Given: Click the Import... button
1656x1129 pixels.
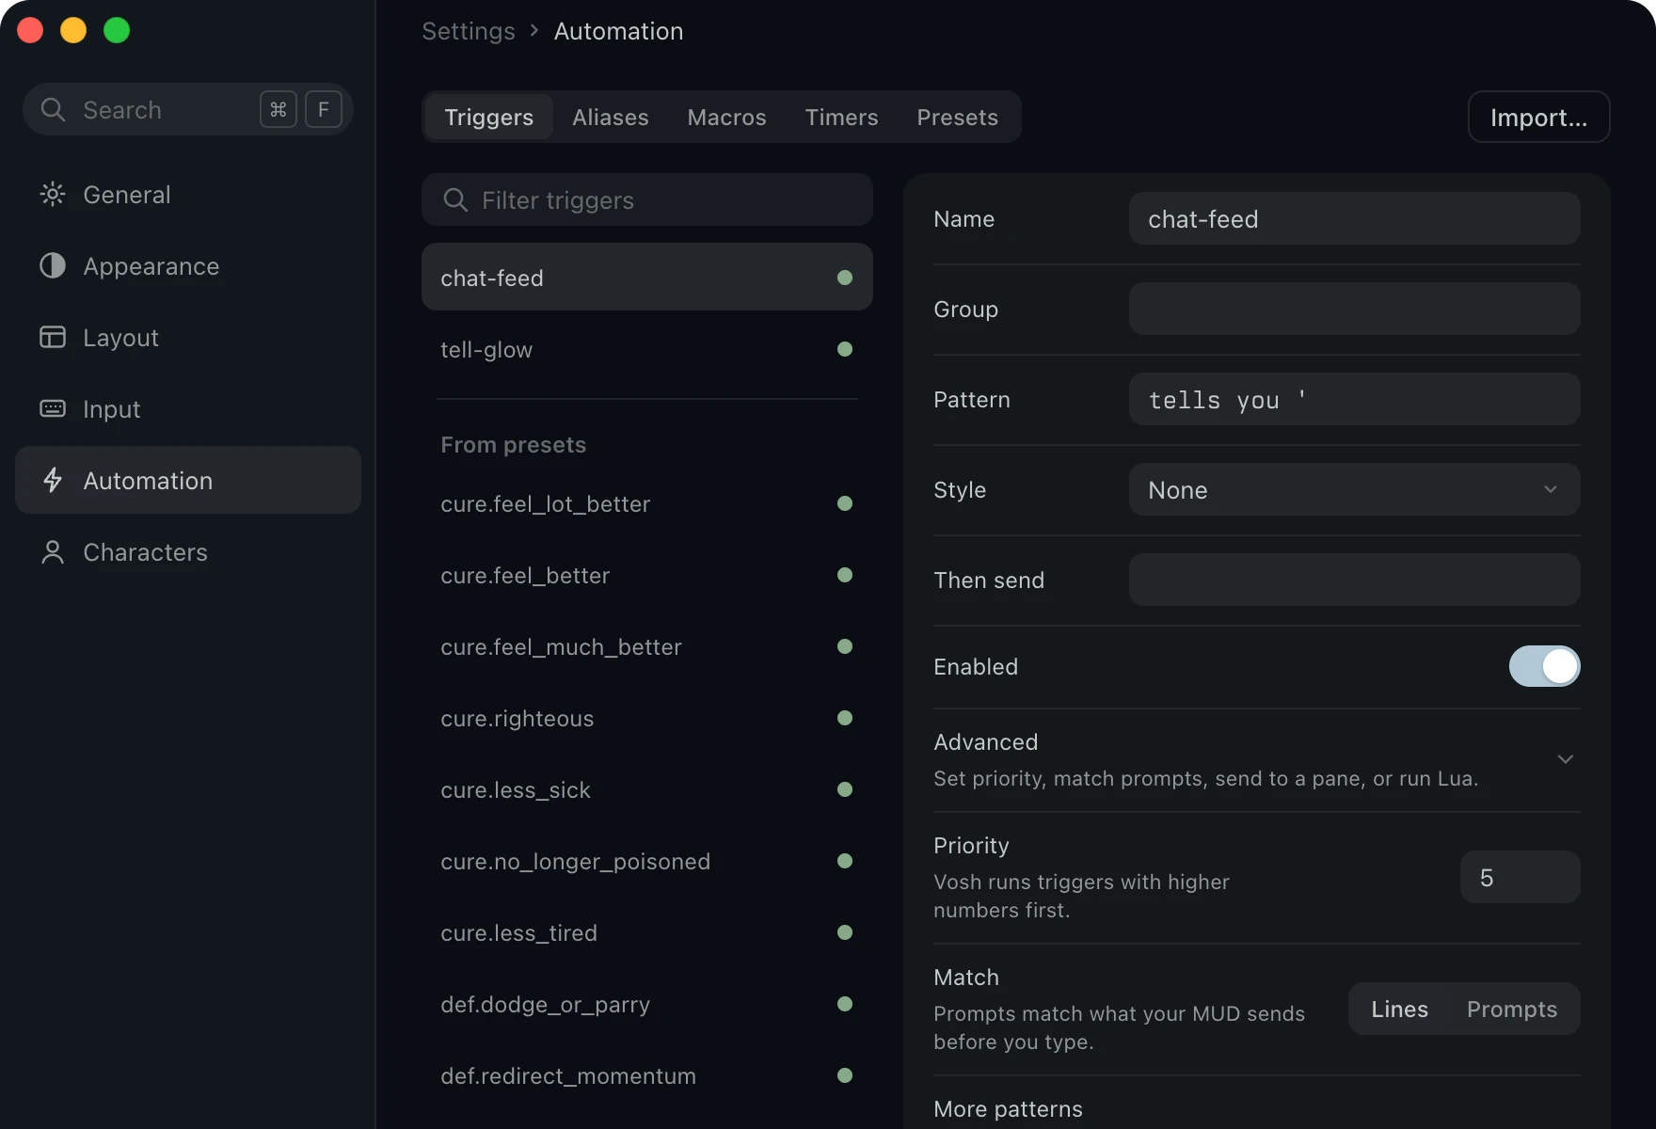Looking at the screenshot, I should [x=1538, y=117].
